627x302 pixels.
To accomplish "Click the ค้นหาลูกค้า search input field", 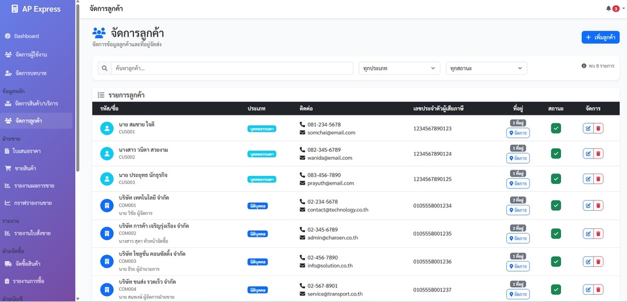I will [232, 68].
